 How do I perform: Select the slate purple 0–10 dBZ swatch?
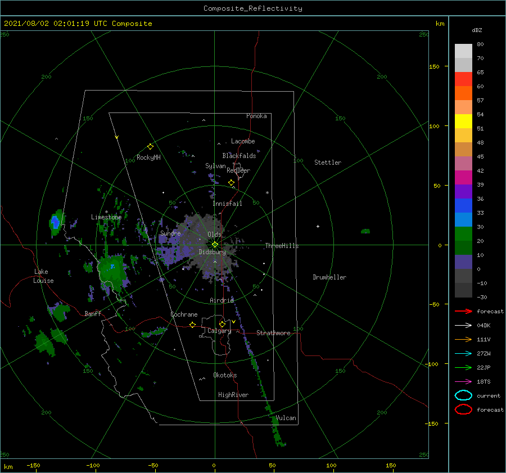pos(463,262)
